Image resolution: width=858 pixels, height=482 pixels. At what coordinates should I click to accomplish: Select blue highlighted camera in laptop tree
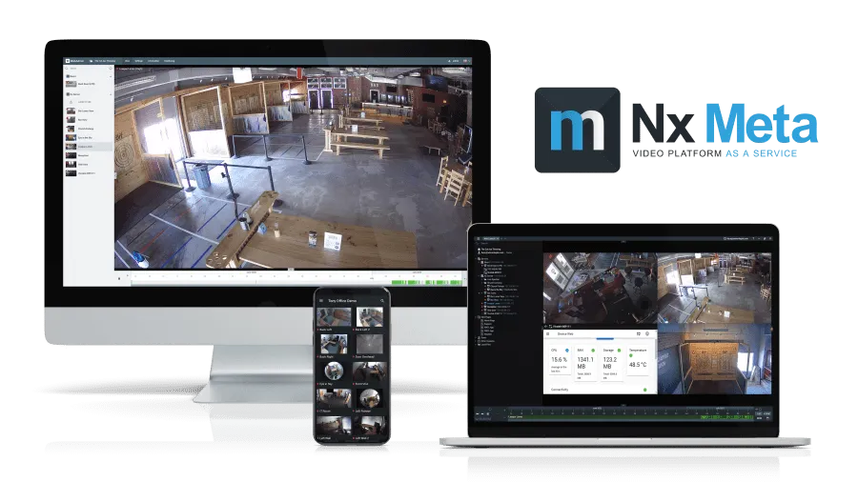[500, 303]
